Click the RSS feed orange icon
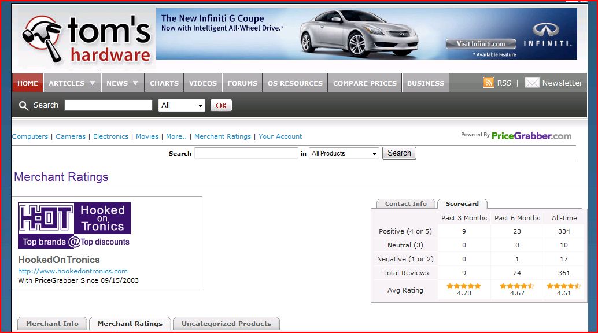Image resolution: width=598 pixels, height=333 pixels. point(488,83)
